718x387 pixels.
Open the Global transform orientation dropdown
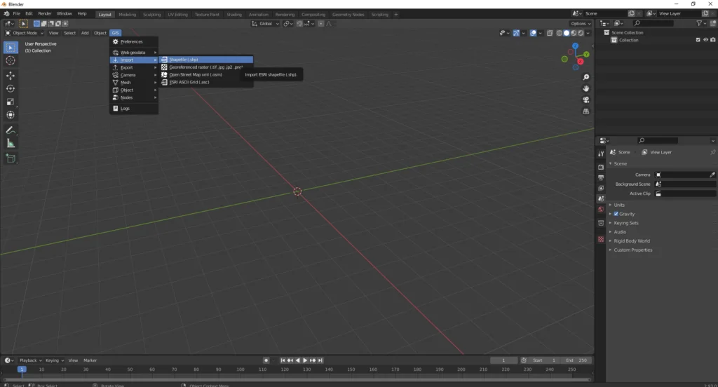265,24
